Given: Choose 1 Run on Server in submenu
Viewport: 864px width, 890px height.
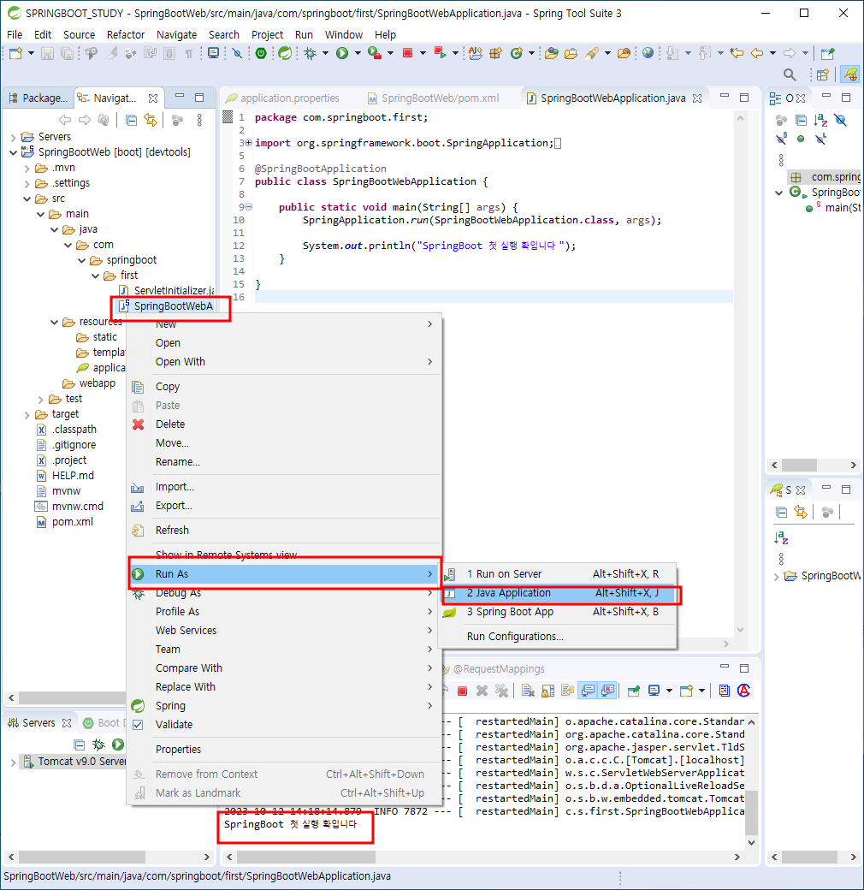Looking at the screenshot, I should click(x=559, y=574).
